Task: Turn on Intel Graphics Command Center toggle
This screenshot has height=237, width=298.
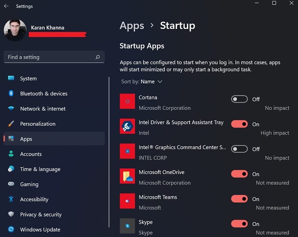Action: 239,149
